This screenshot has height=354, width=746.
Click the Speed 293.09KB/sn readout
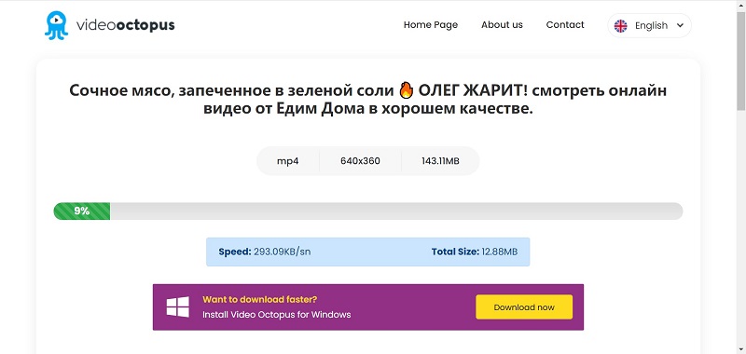point(265,252)
